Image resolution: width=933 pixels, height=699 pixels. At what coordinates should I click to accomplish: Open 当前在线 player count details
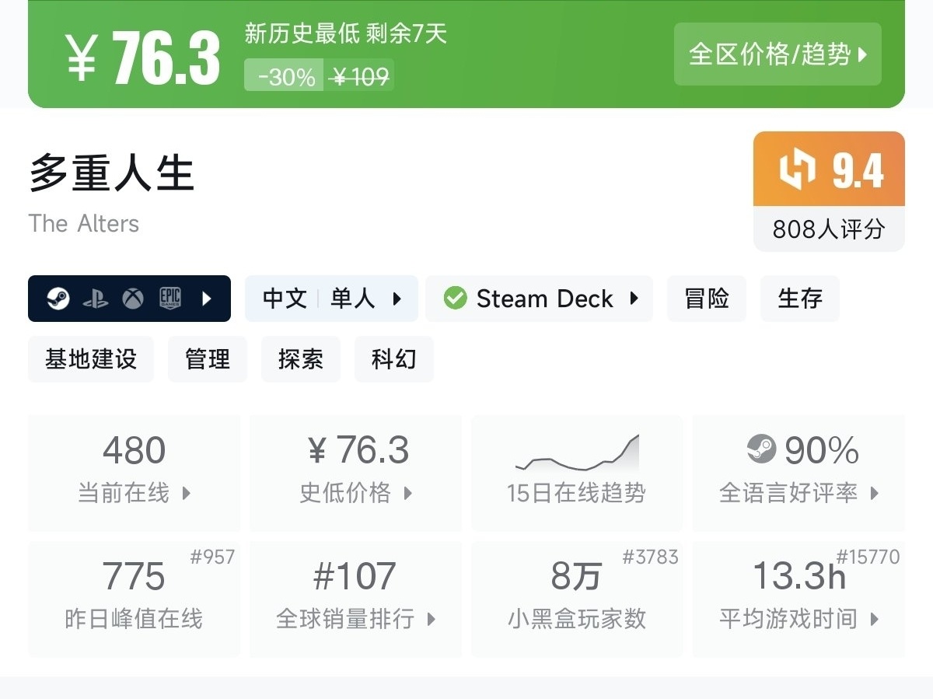coord(134,472)
